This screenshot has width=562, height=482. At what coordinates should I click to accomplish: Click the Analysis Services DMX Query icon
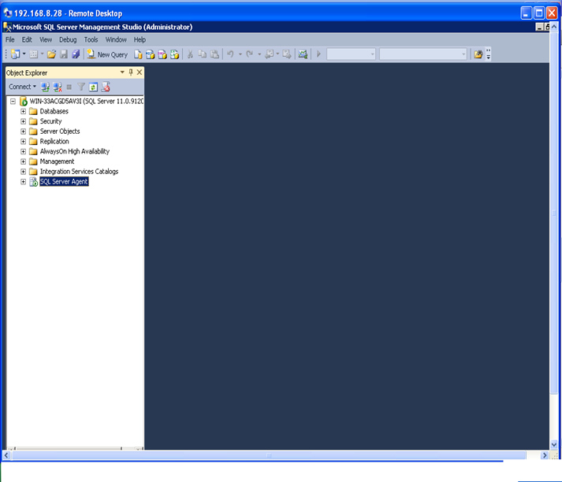click(x=162, y=54)
